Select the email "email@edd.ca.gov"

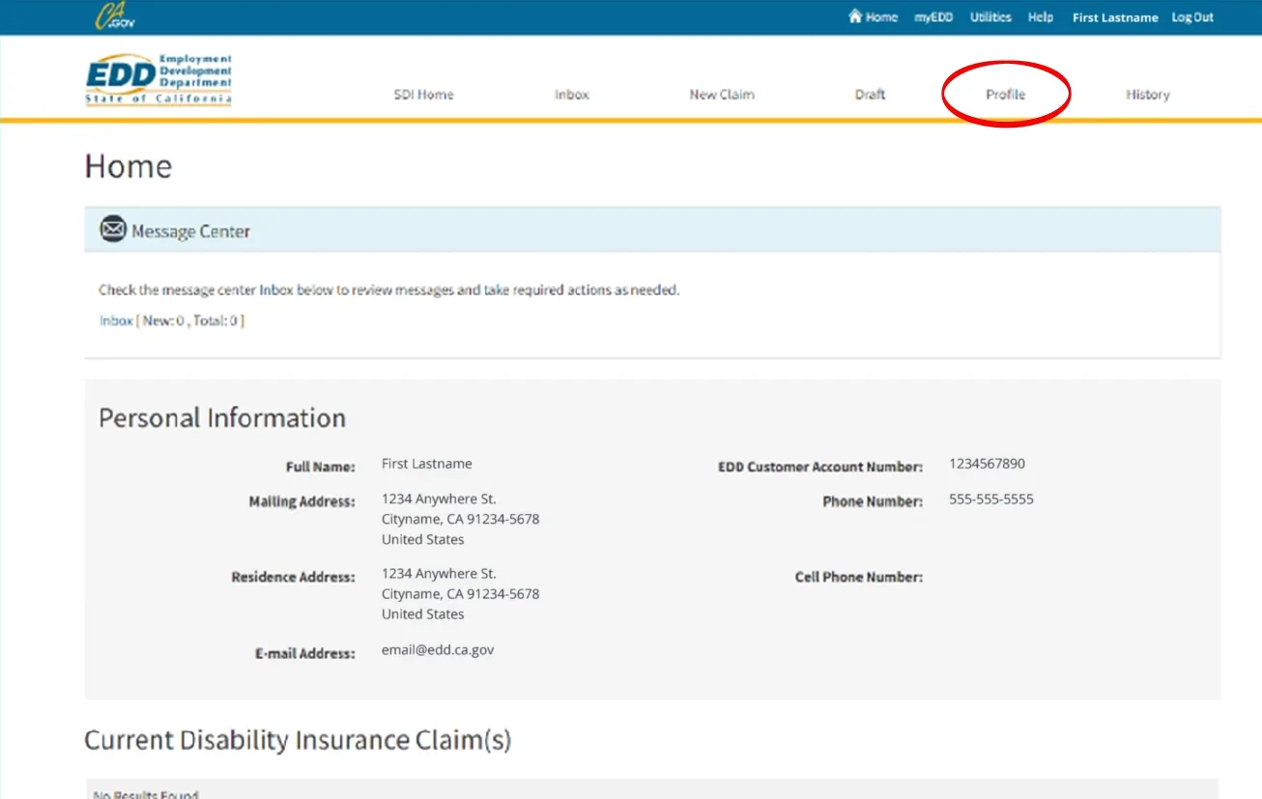[438, 650]
